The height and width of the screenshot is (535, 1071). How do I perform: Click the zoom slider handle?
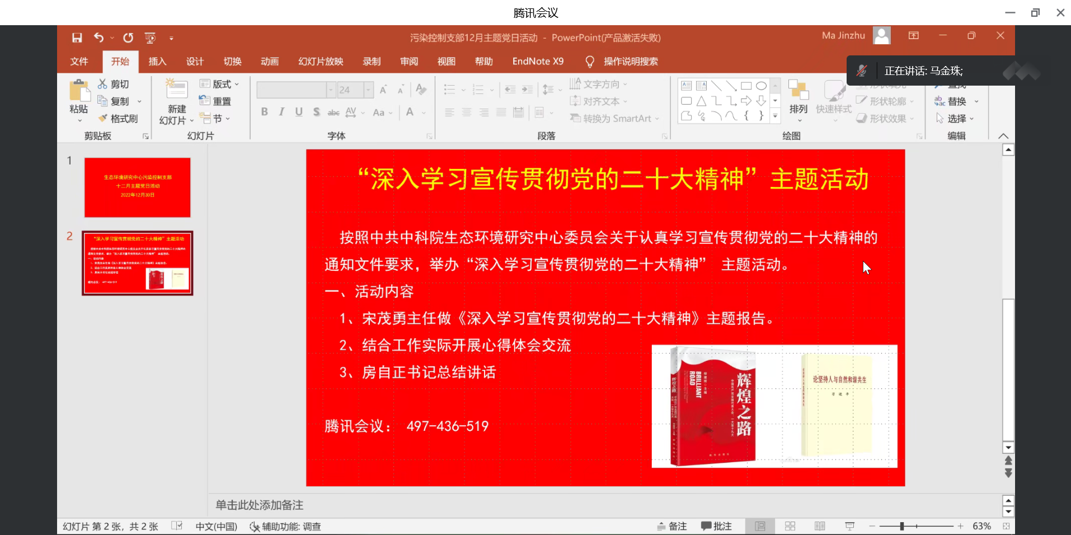[902, 526]
